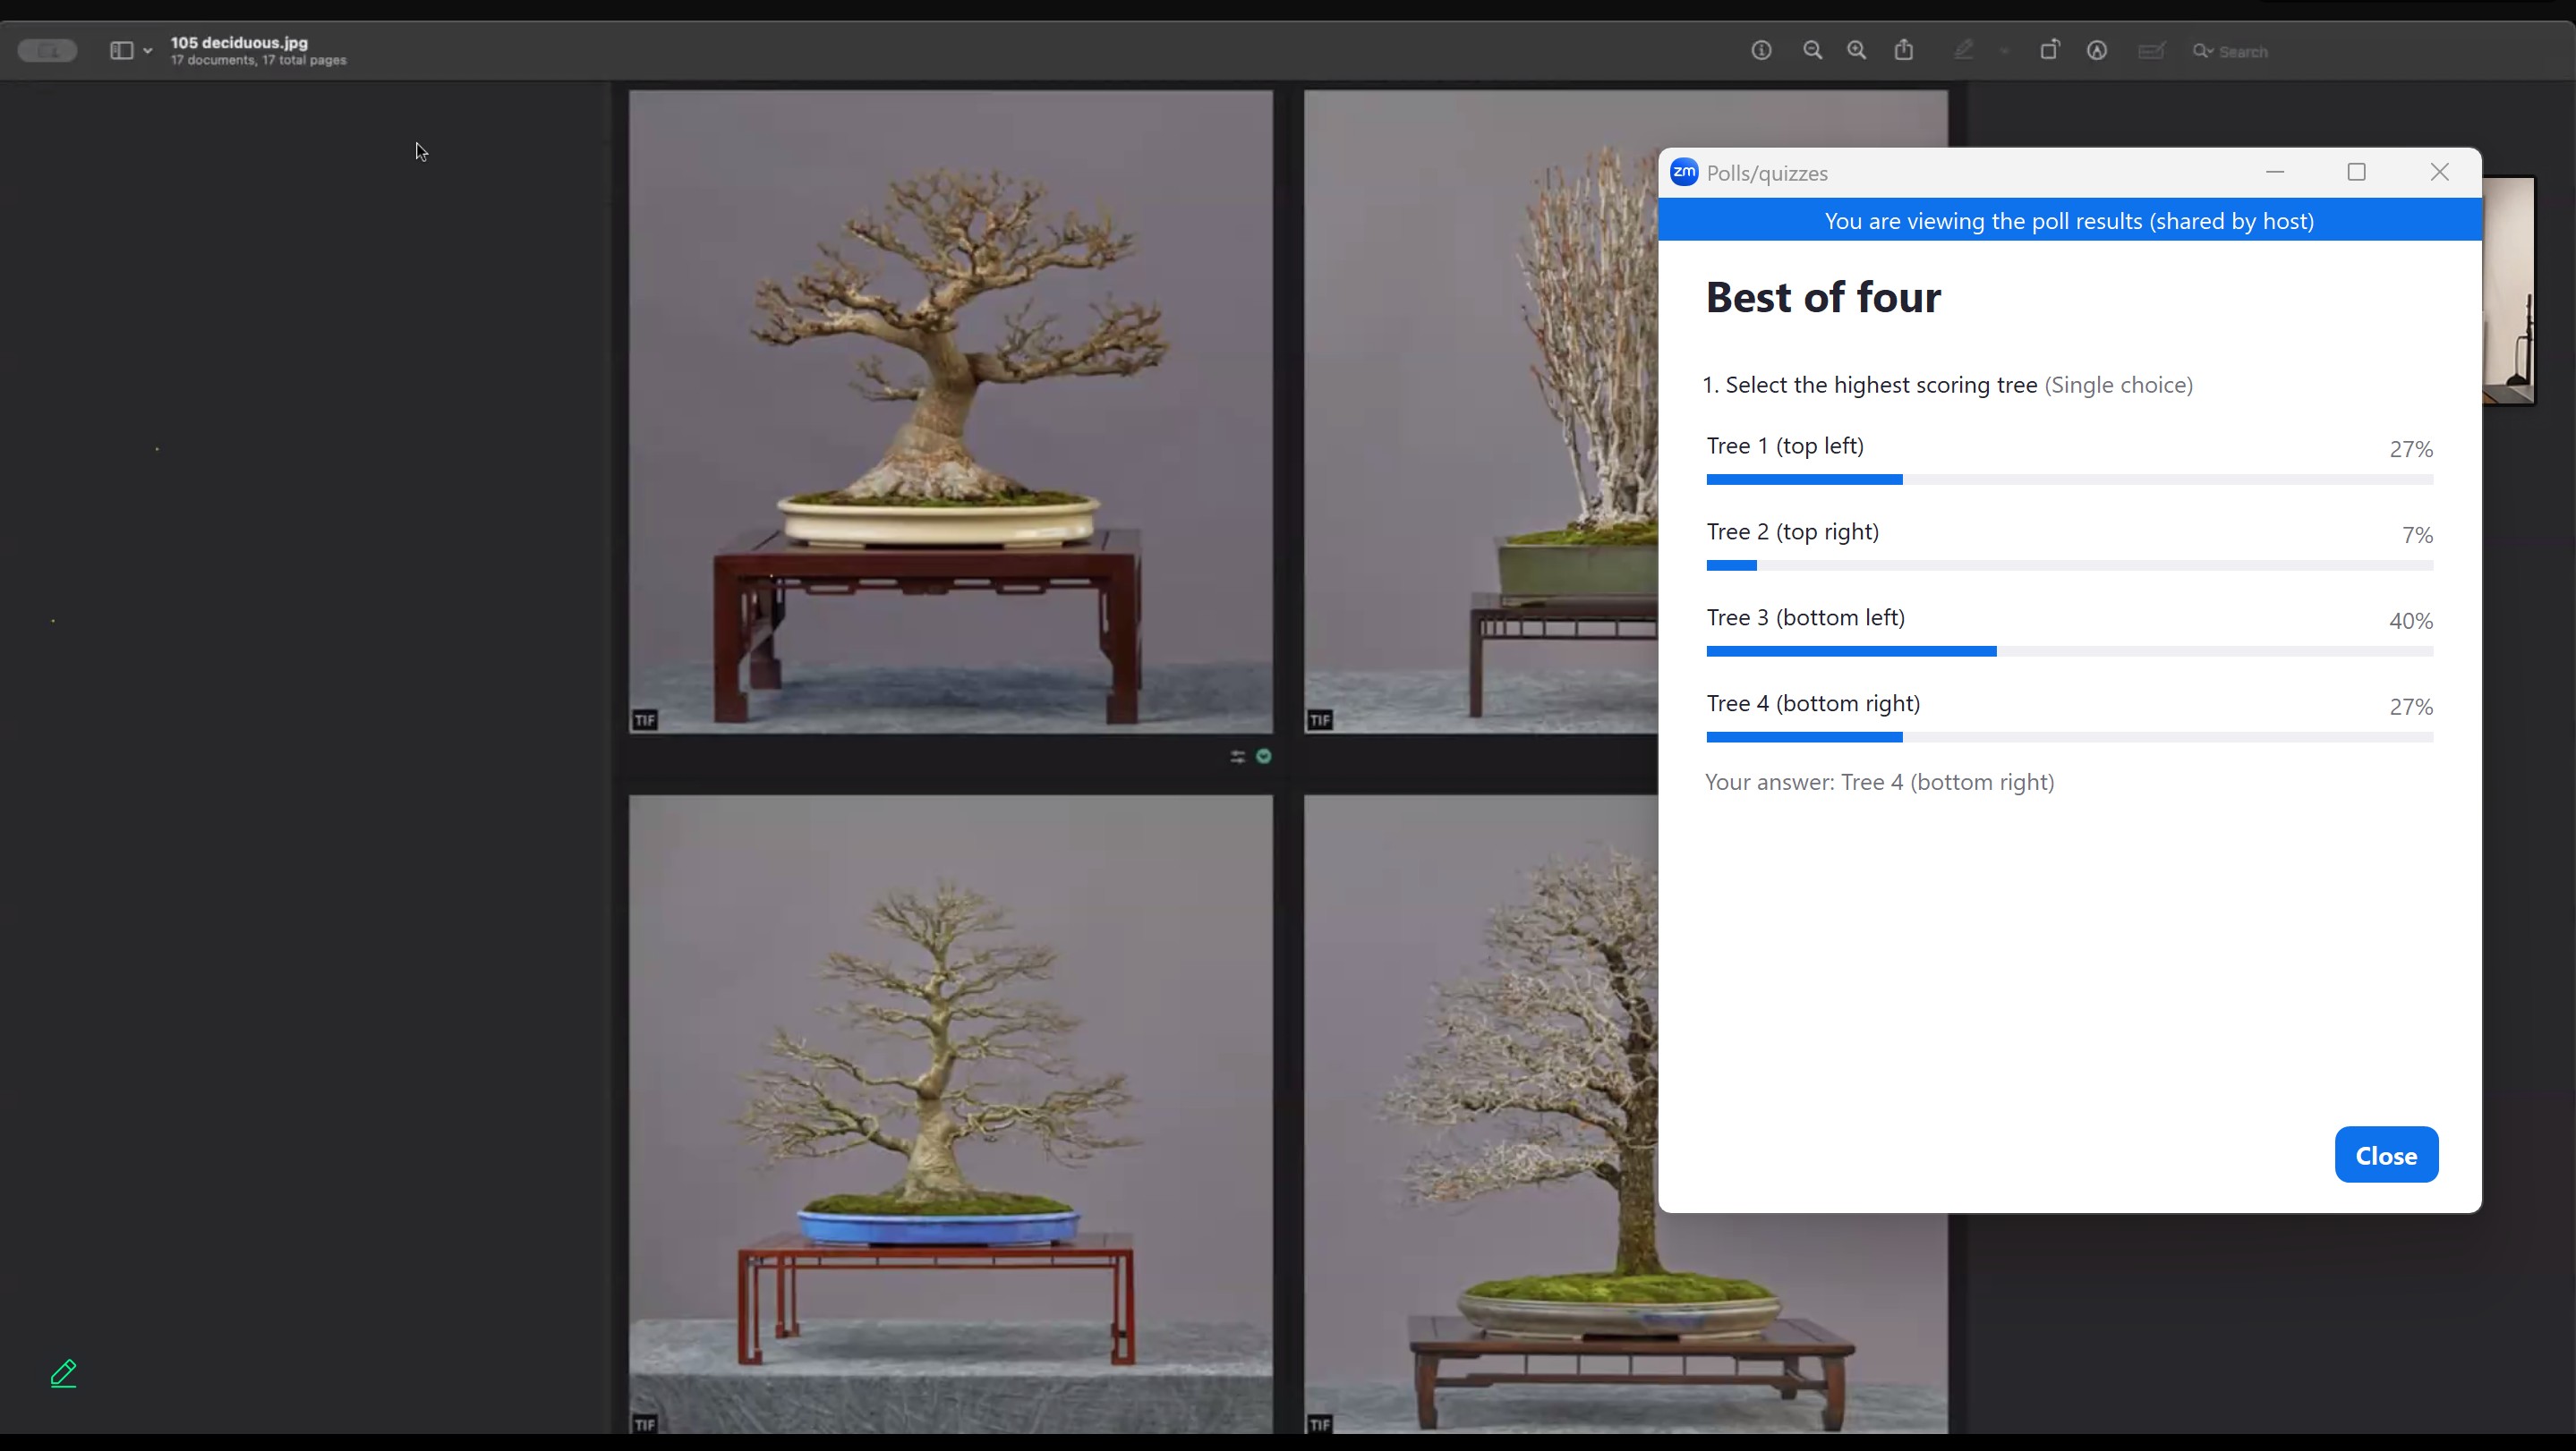Click green annotation pencil icon
This screenshot has height=1451, width=2576.
tap(64, 1373)
